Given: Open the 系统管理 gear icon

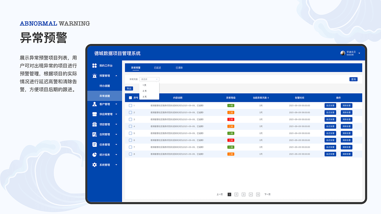Looking at the screenshot, I should pyautogui.click(x=95, y=165).
